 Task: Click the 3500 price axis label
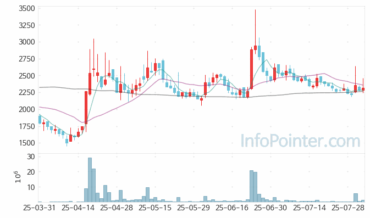click(27, 8)
